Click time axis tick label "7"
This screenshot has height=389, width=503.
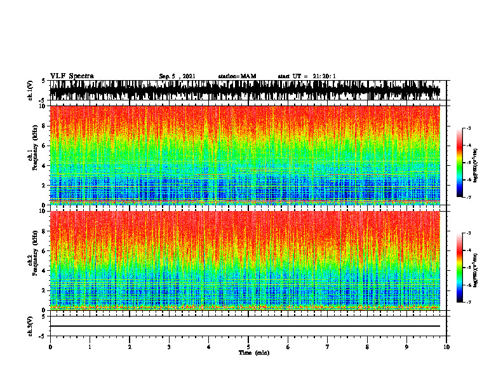[x=328, y=347]
